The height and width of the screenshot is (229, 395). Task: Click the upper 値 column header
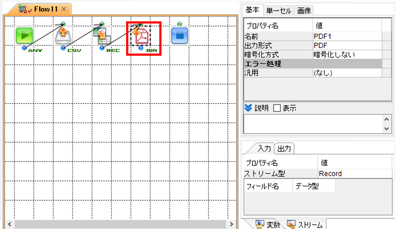(x=347, y=25)
